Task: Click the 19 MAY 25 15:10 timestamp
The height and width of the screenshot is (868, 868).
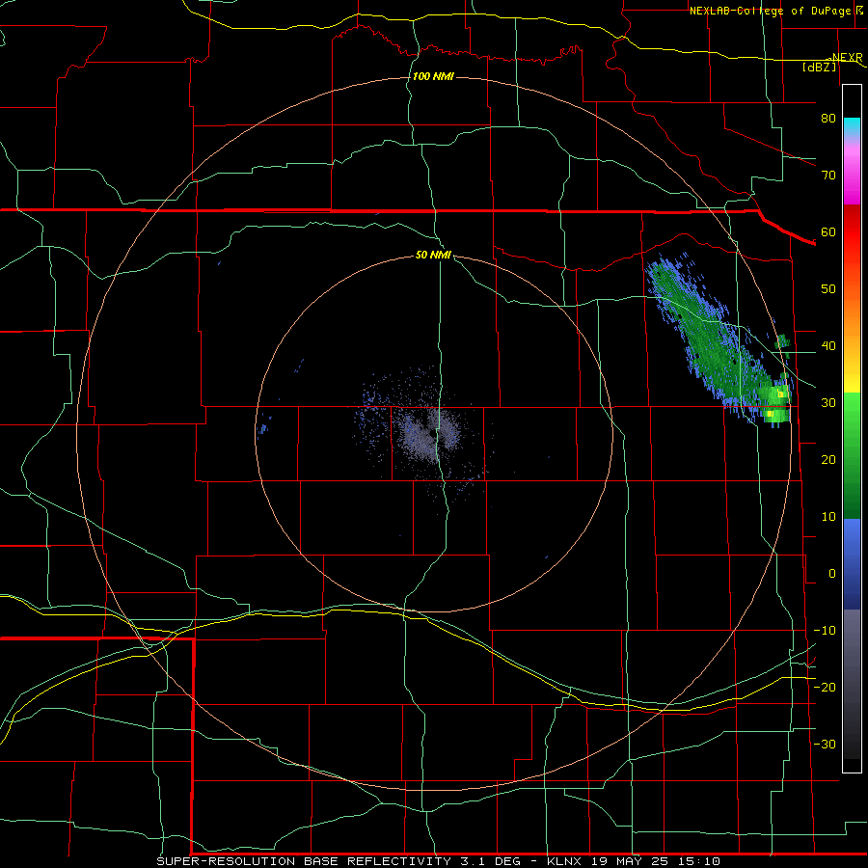Action: point(655,861)
